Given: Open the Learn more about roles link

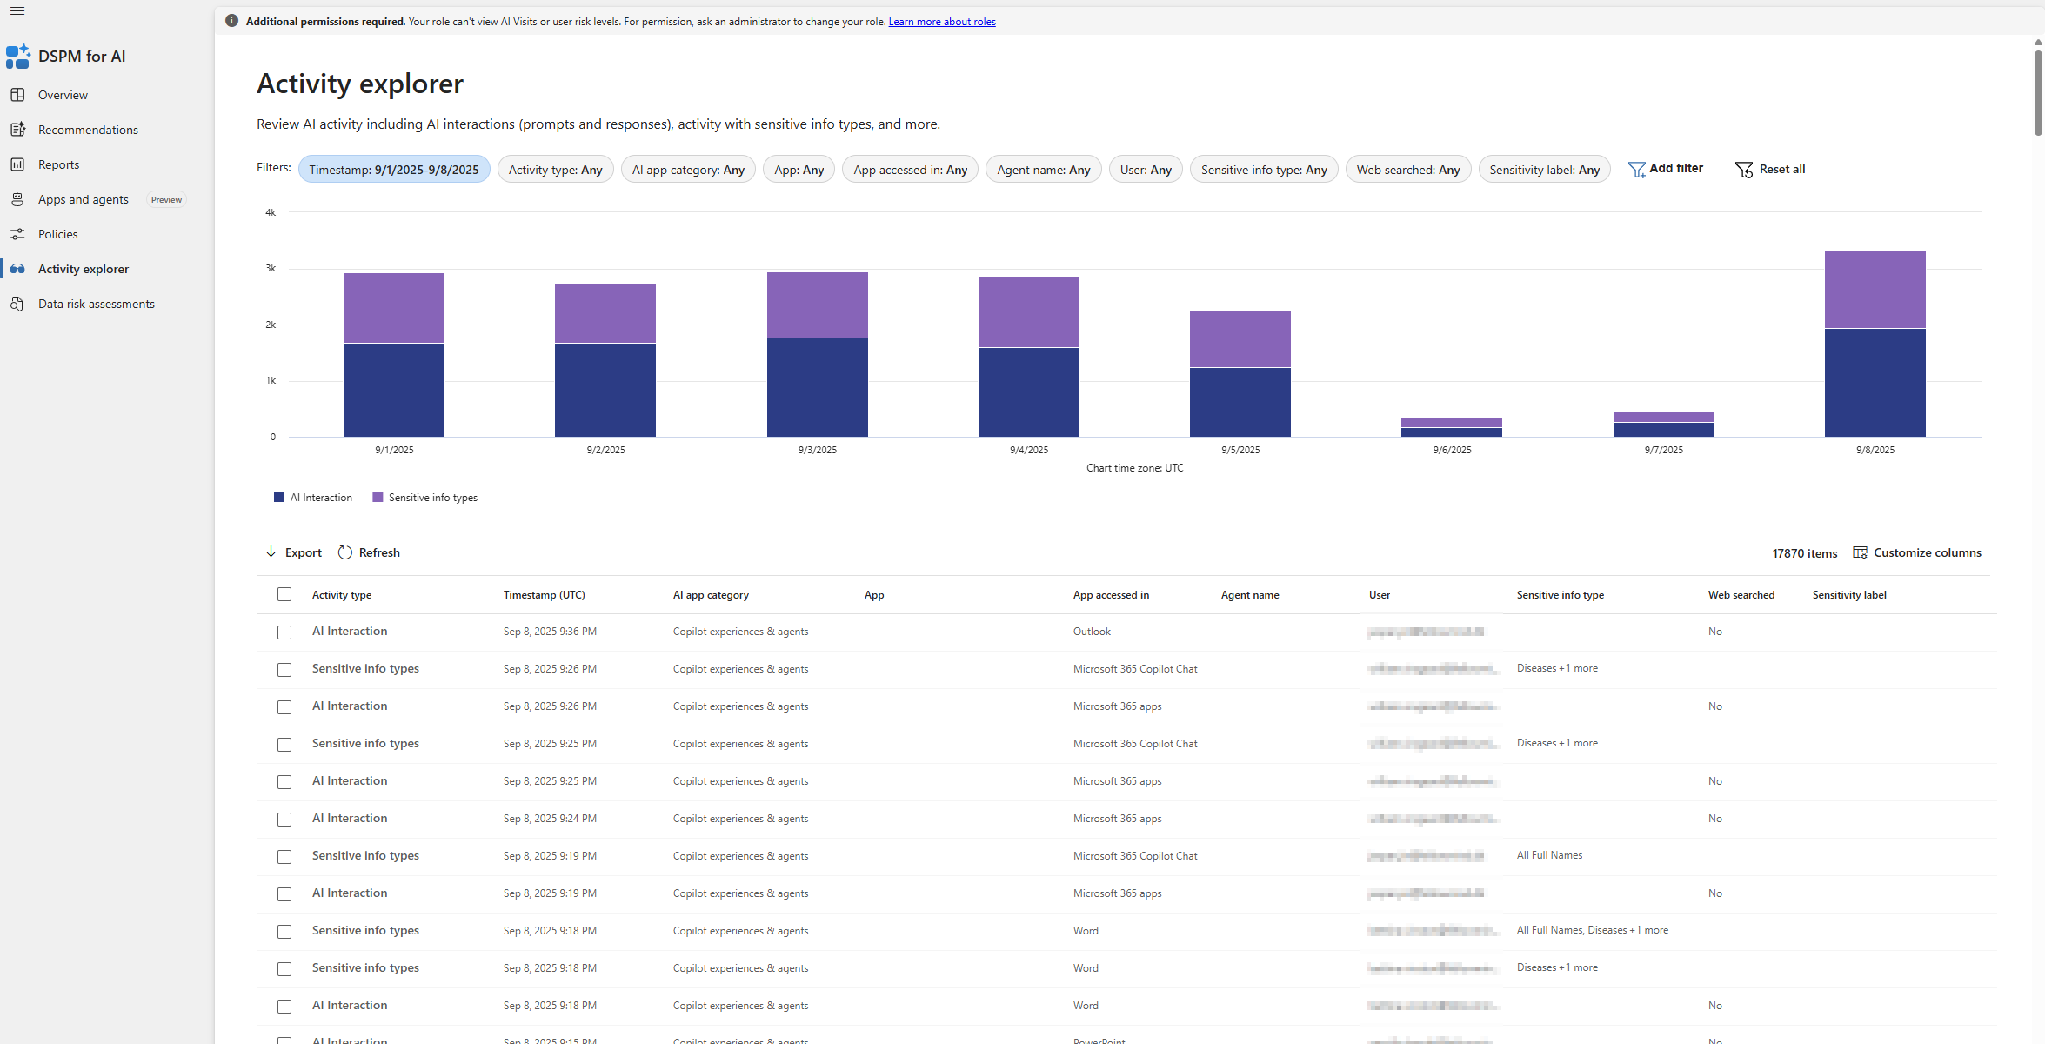Looking at the screenshot, I should [x=942, y=22].
